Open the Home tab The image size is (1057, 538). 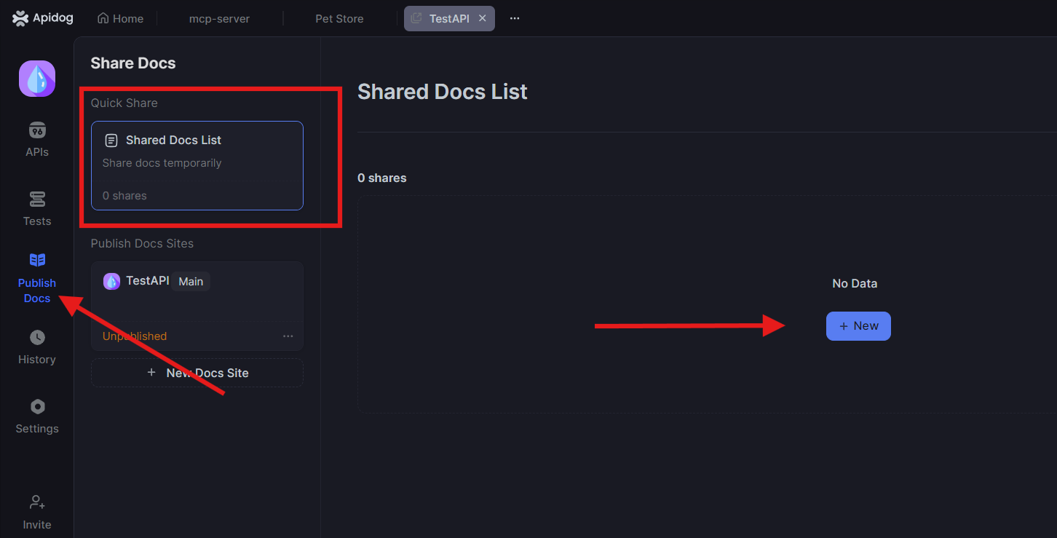(x=120, y=18)
